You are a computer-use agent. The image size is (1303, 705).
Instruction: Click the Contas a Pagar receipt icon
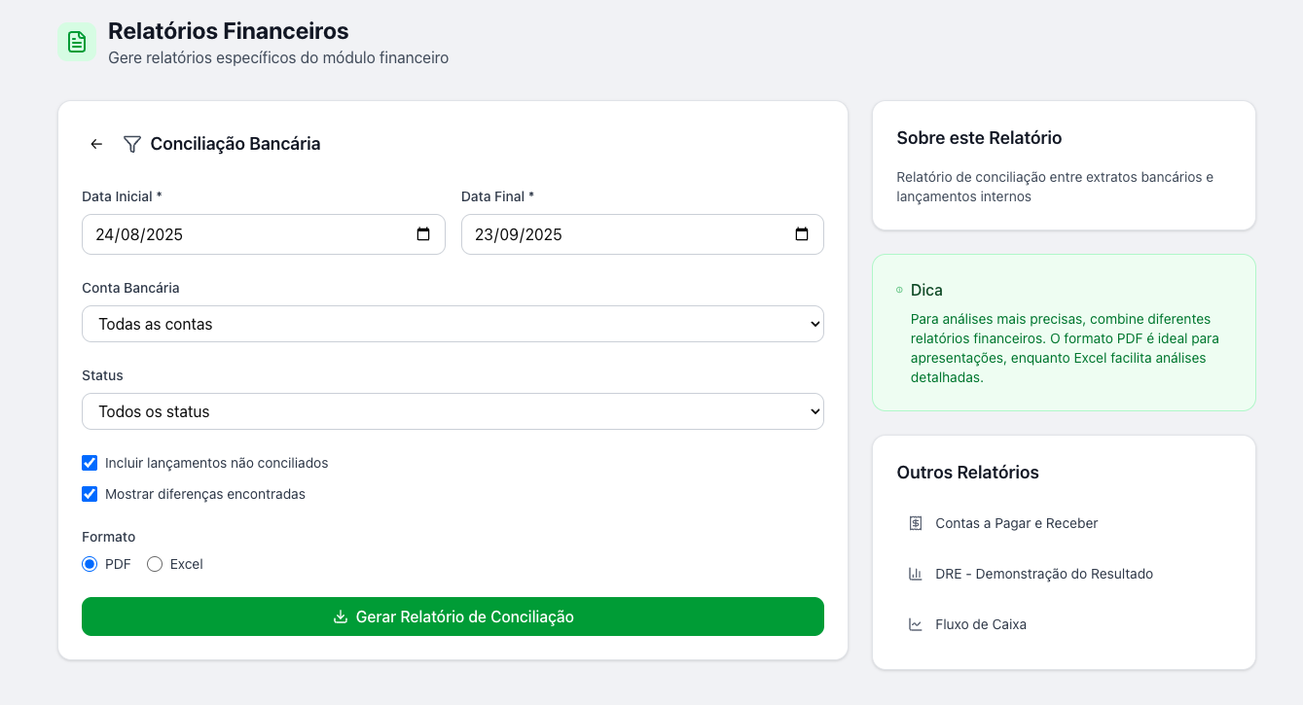click(915, 523)
